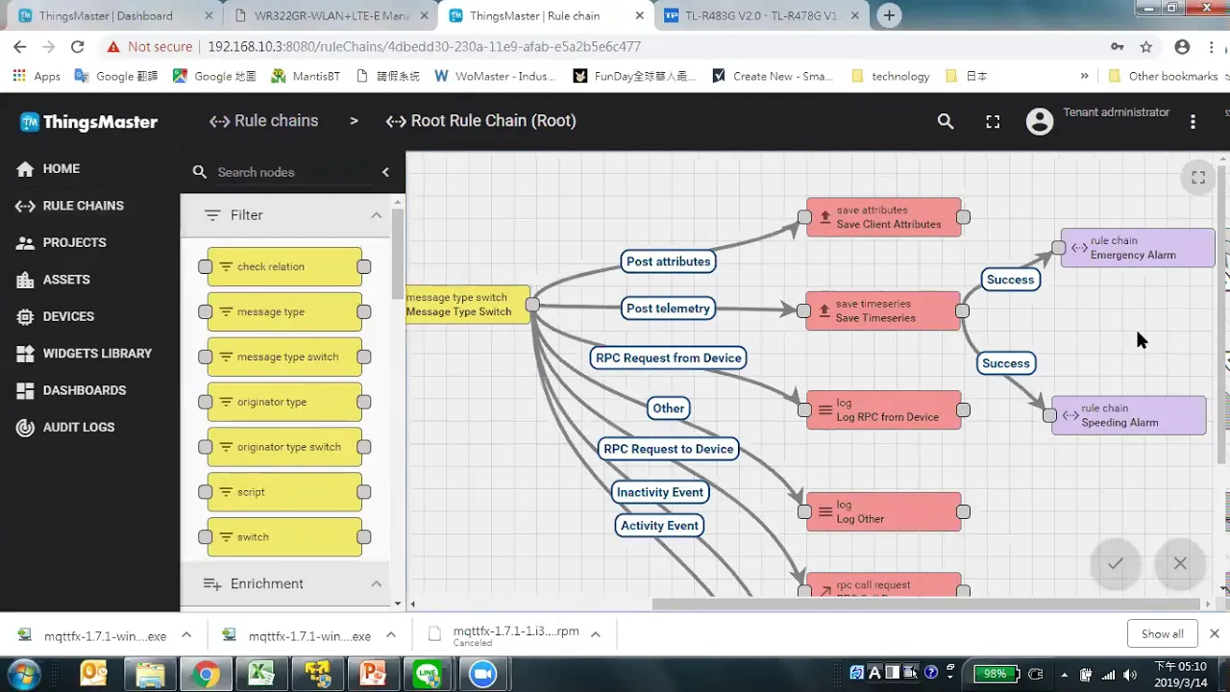Collapse the Filter section
This screenshot has width=1230, height=692.
tap(376, 215)
